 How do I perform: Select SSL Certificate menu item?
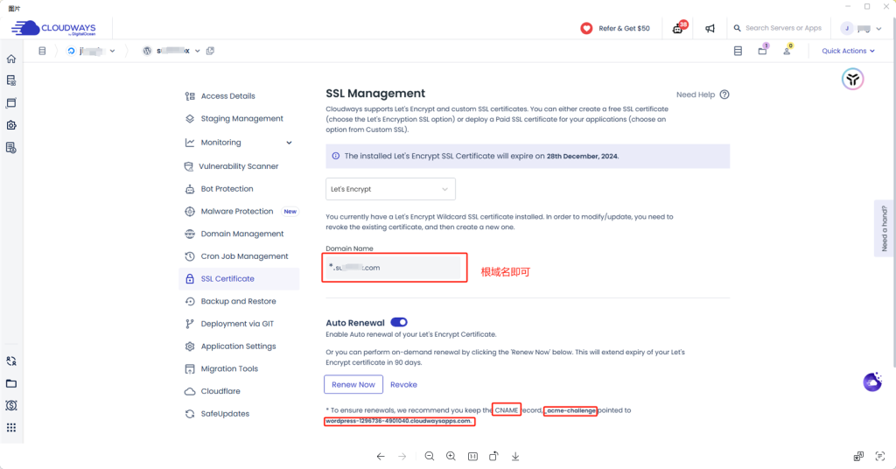point(239,279)
